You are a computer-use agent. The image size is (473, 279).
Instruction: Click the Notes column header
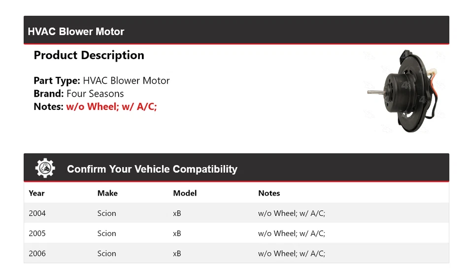[269, 193]
